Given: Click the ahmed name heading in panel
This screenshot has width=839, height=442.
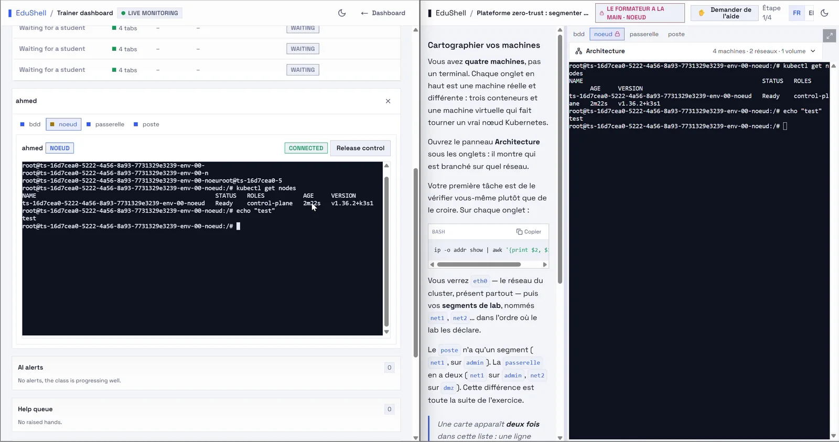Looking at the screenshot, I should click(26, 101).
